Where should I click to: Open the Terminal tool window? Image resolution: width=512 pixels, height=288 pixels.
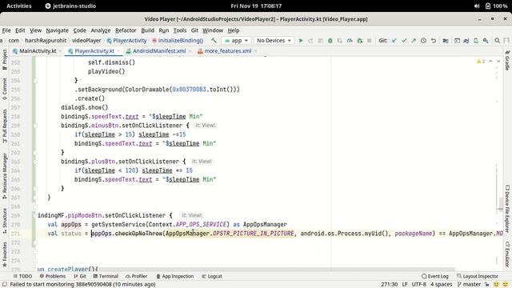[x=106, y=276]
